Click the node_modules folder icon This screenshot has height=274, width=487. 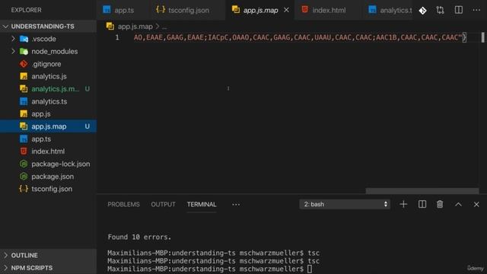(x=24, y=51)
